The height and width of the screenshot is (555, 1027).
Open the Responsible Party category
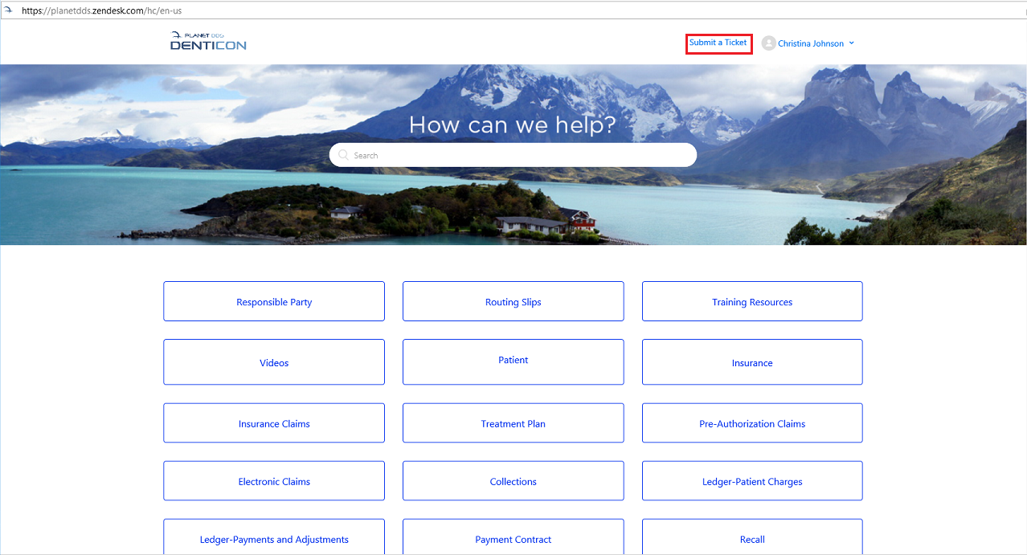(x=273, y=300)
